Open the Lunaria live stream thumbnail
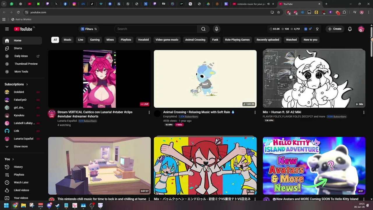This screenshot has height=210, width=373. coord(99,79)
